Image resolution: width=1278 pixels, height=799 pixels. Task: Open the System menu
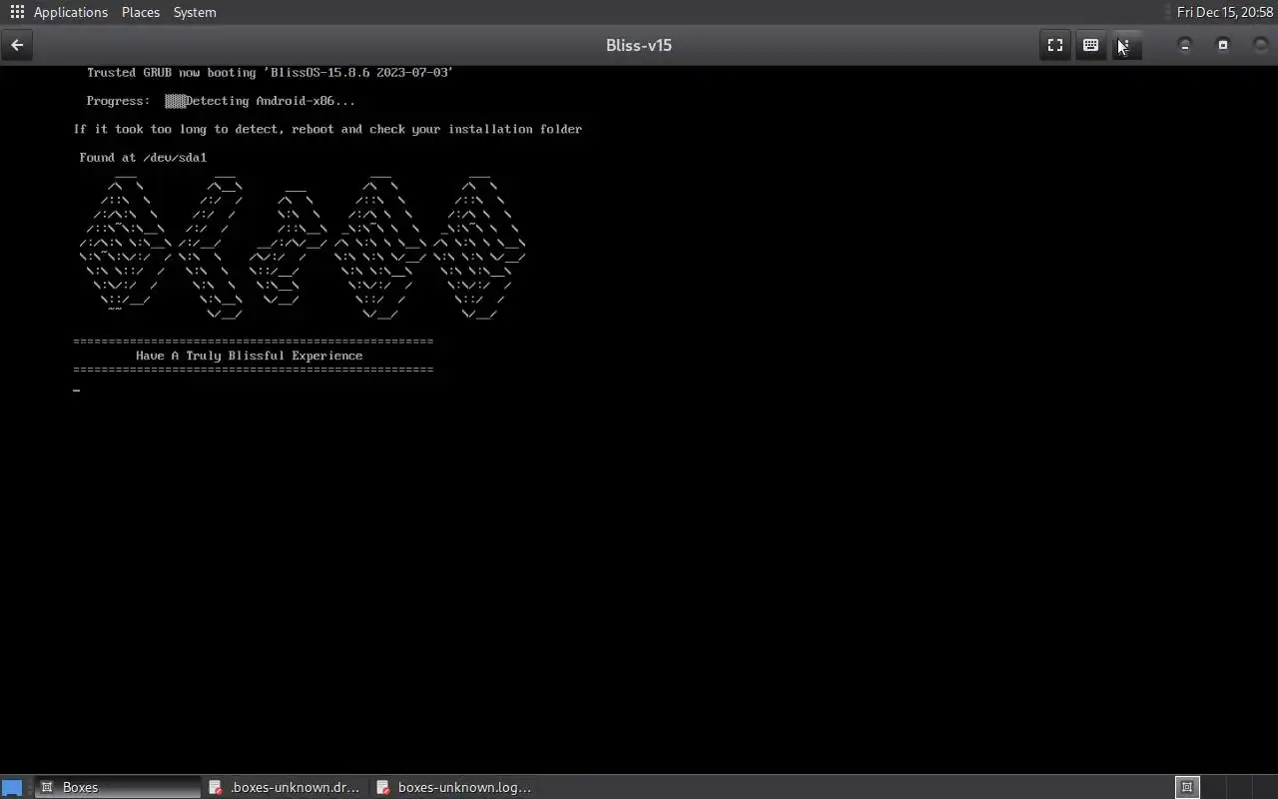(195, 12)
